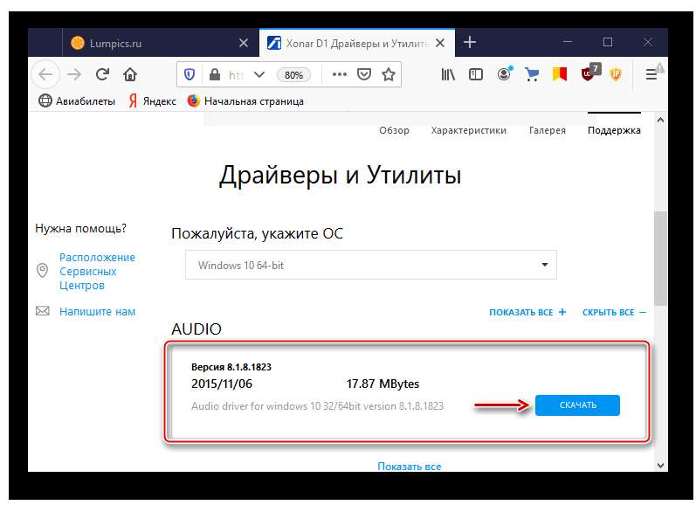Open the Library bookshelf icon

pos(448,74)
